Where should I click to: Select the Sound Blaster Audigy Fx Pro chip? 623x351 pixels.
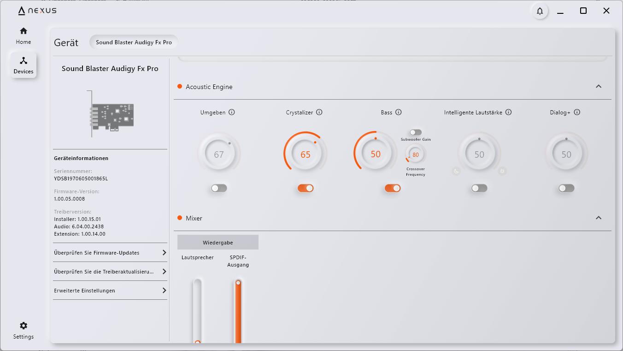134,42
